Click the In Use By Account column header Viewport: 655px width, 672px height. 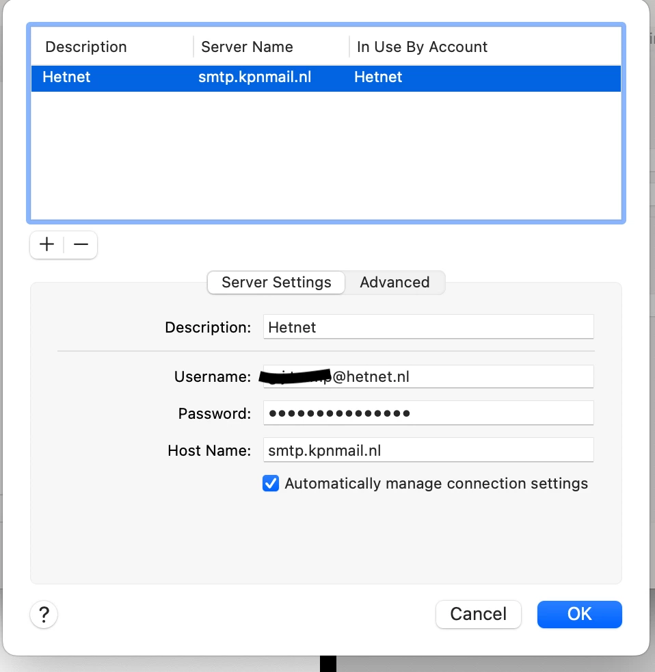point(422,47)
